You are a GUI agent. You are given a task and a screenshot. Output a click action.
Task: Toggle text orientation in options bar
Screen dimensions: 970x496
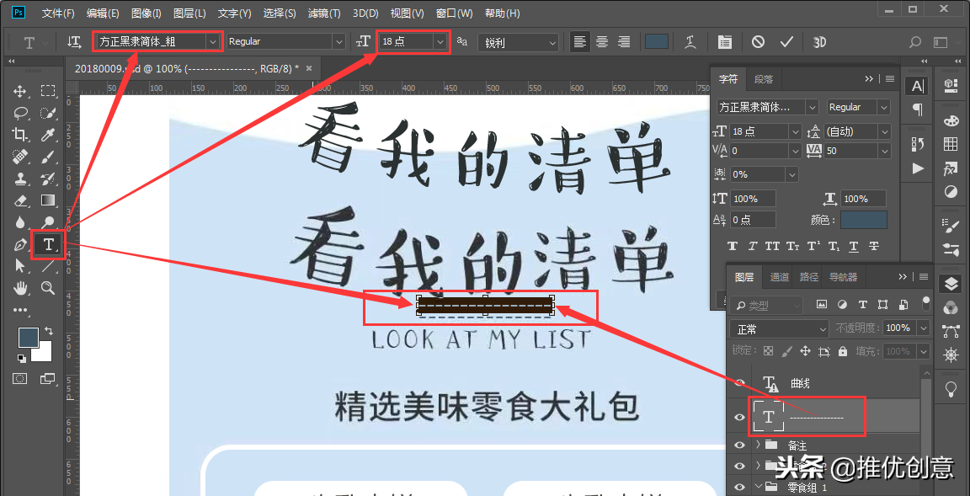point(74,41)
